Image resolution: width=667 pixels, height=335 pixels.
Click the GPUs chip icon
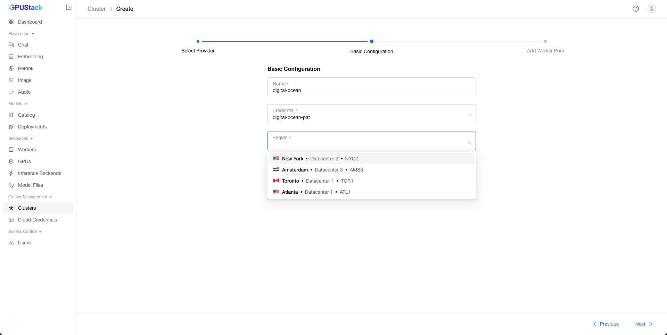[x=11, y=161]
